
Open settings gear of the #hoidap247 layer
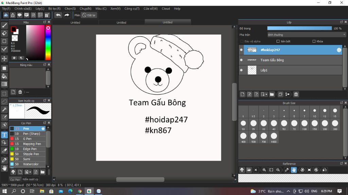[x=339, y=50]
